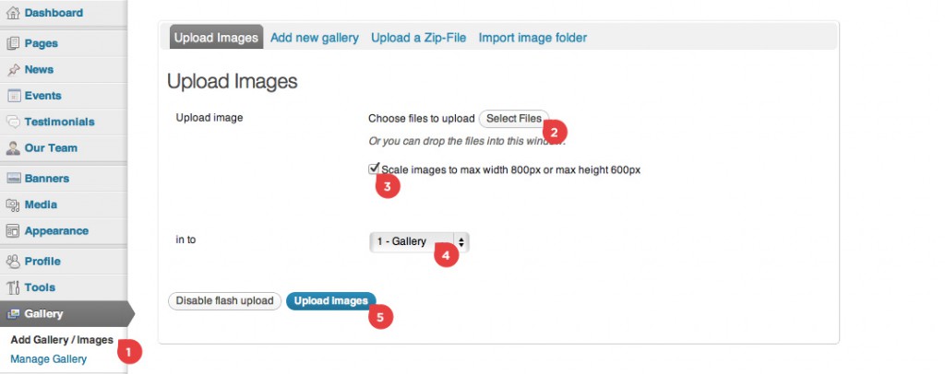945x374 pixels.
Task: Click the Banners icon in sidebar
Action: tap(13, 179)
